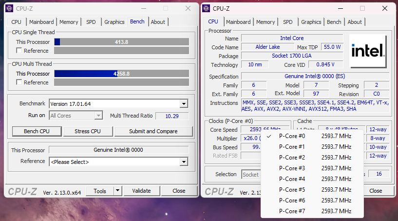Click the single thread Reference bar
The width and height of the screenshot is (398, 221).
[x=122, y=50]
